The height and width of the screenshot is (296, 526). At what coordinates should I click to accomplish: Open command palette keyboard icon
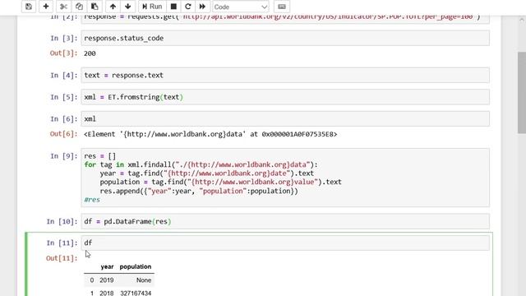(x=282, y=7)
